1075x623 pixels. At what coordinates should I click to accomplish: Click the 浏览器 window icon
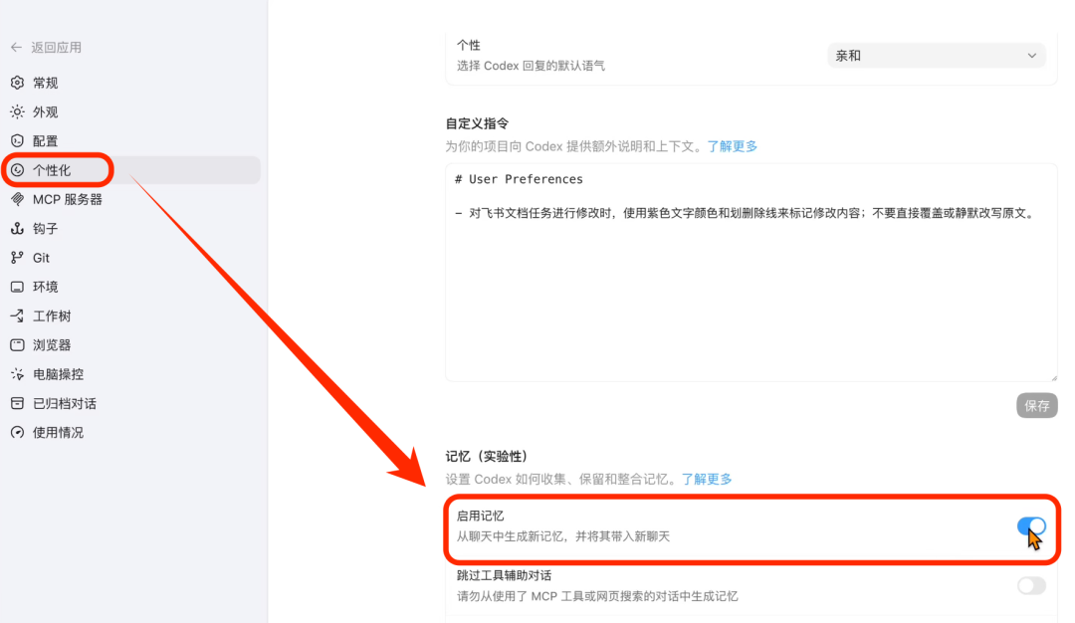point(17,344)
